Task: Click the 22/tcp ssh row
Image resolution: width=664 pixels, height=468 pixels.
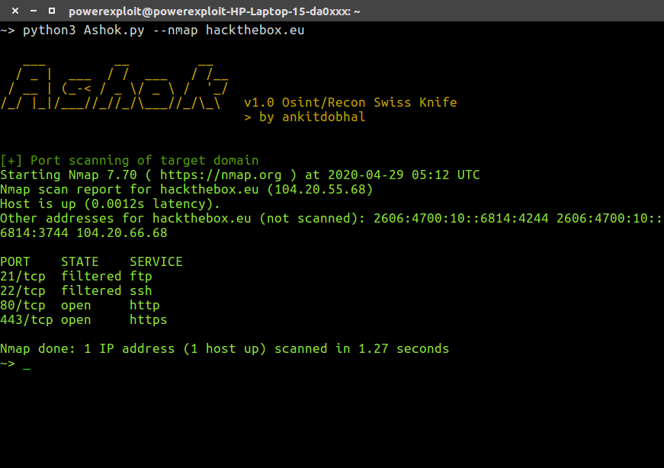Action: (76, 291)
